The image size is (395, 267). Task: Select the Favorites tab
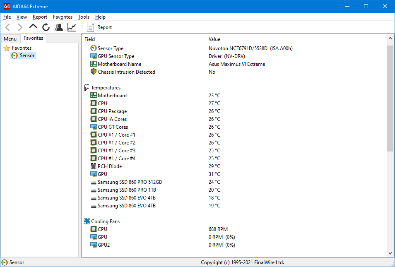(33, 38)
